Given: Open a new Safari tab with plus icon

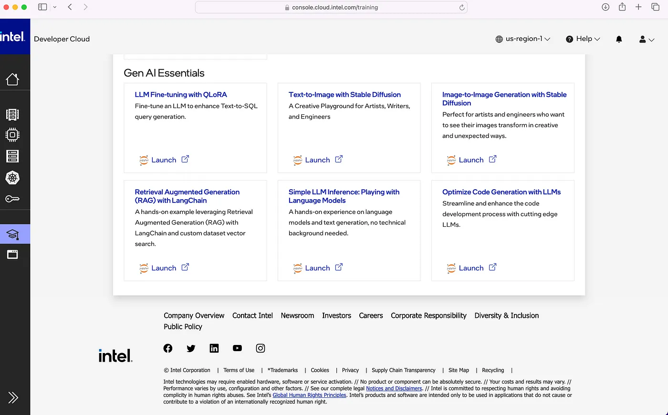Looking at the screenshot, I should [x=638, y=7].
